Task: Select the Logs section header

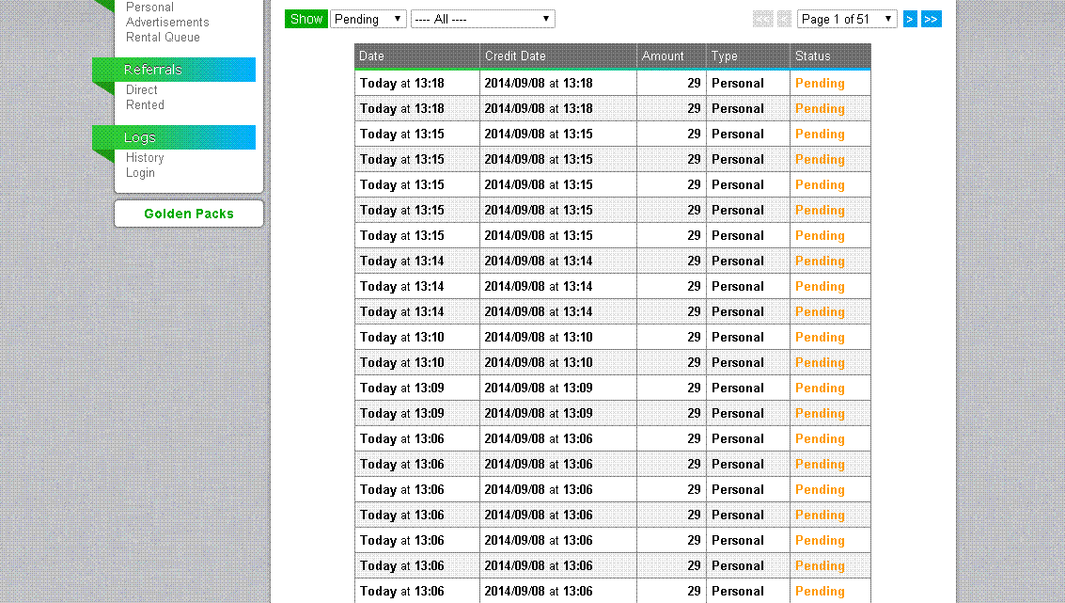Action: tap(174, 137)
